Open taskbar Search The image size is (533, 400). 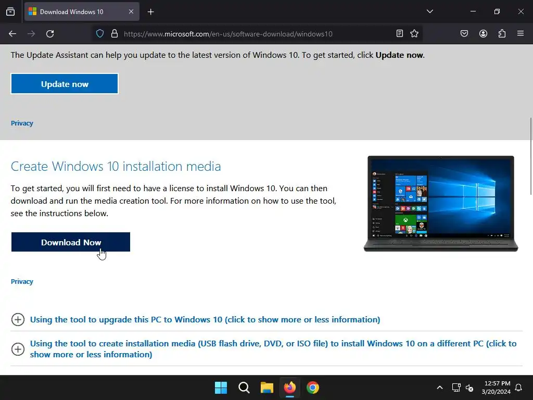pos(244,387)
